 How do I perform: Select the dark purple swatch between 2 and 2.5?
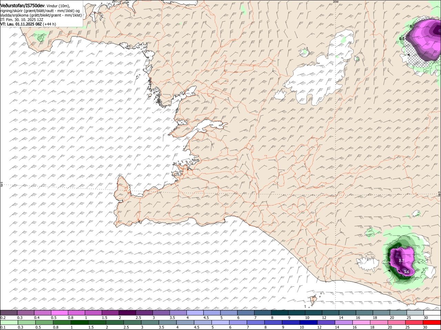tap(127, 313)
